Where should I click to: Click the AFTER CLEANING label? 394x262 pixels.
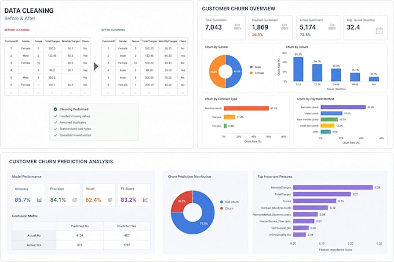[x=113, y=30]
